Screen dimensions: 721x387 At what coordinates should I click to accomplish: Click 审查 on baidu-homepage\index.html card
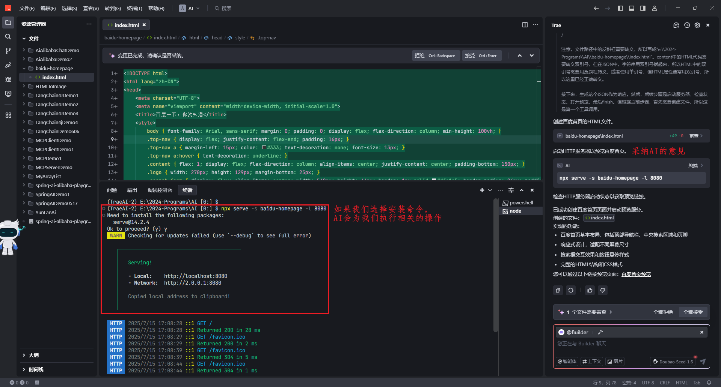pos(696,136)
